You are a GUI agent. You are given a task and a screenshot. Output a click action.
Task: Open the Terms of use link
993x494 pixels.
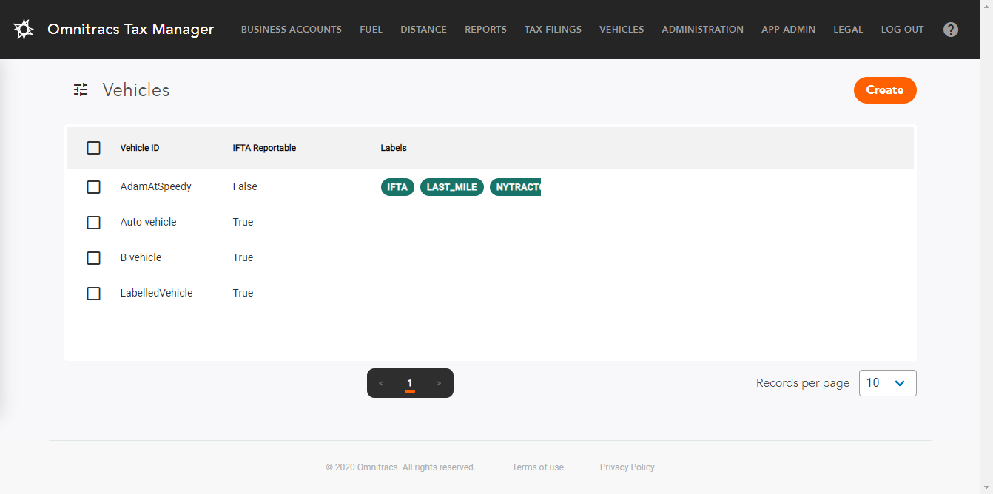point(538,467)
